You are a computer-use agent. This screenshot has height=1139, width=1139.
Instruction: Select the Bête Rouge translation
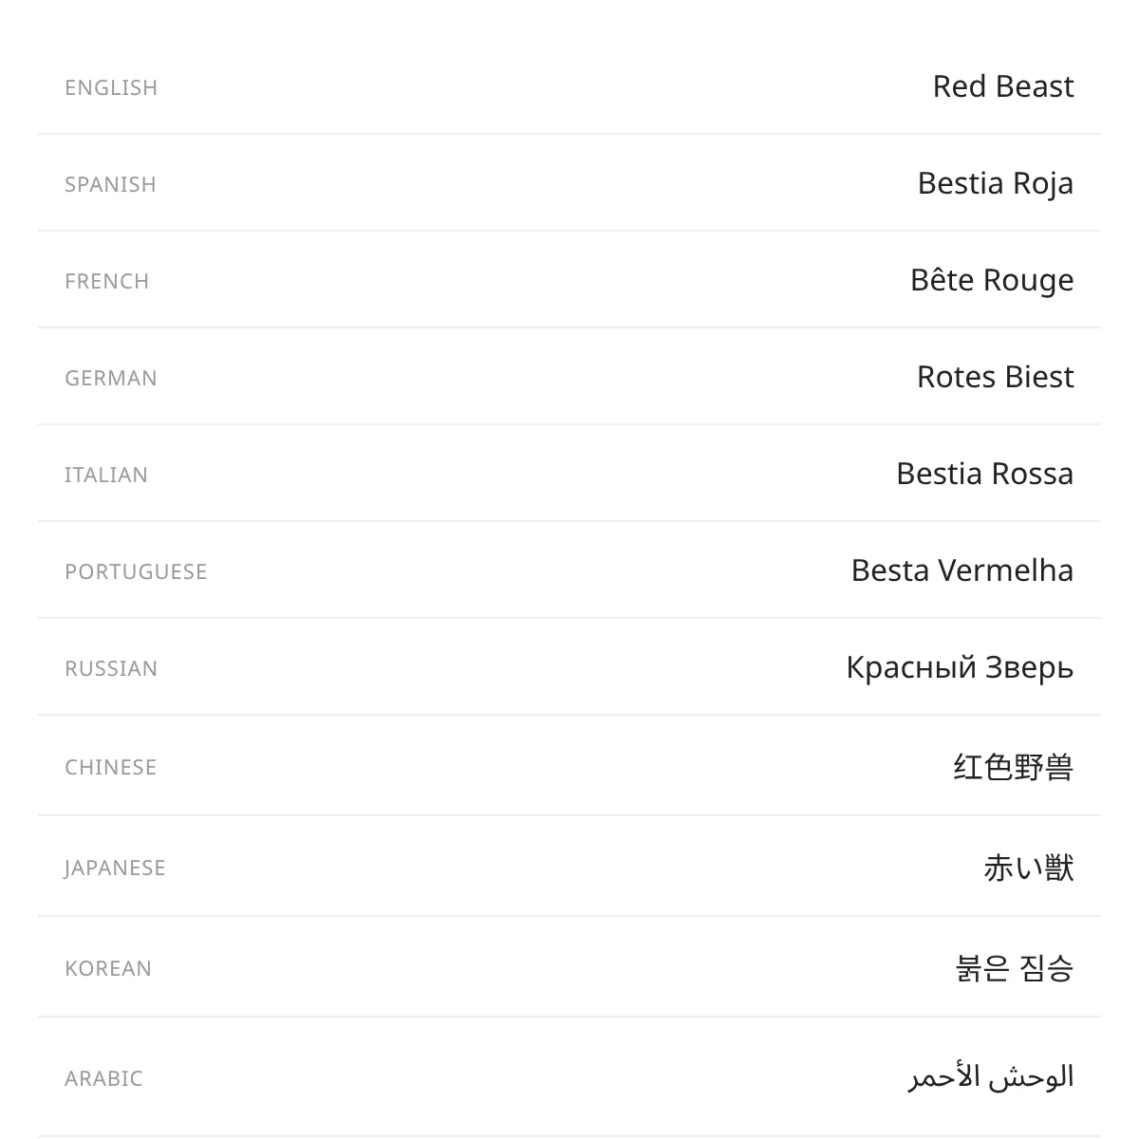(992, 280)
